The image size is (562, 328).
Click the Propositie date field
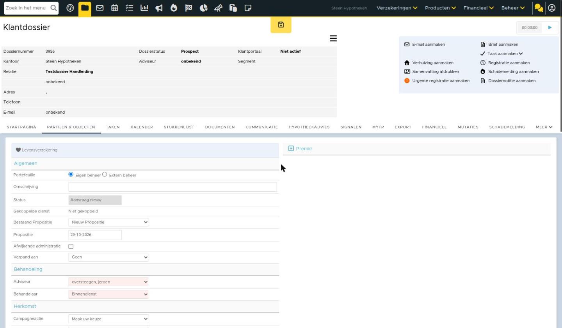(95, 235)
